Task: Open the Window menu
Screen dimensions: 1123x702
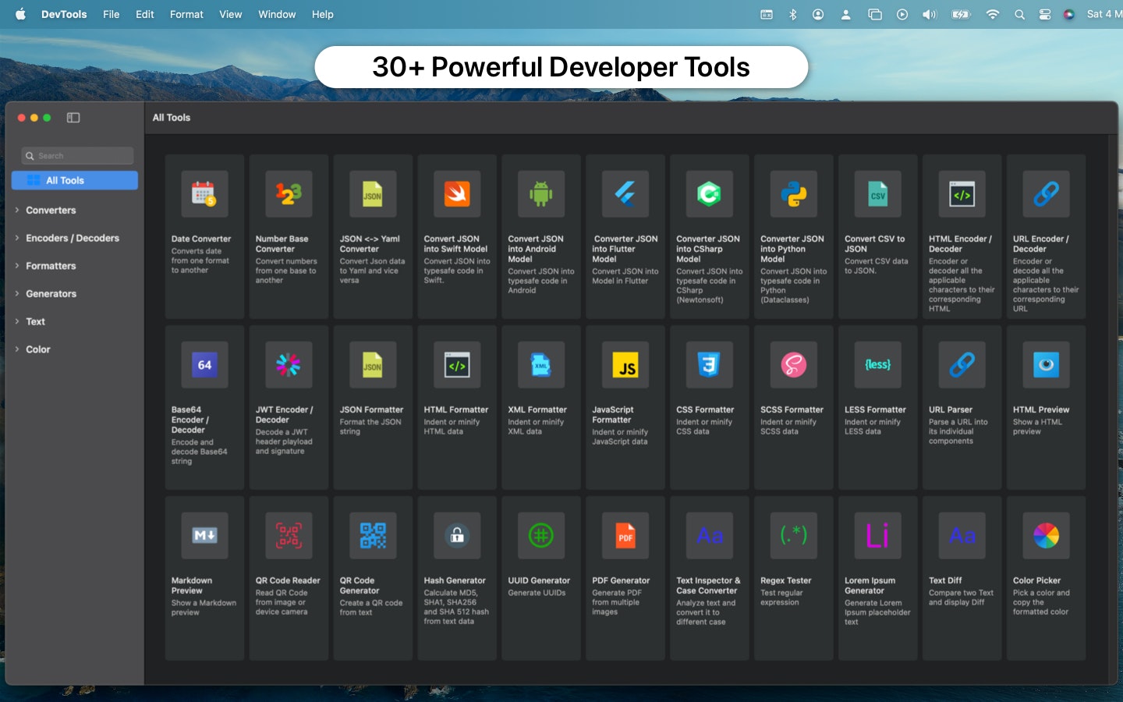Action: coord(277,14)
